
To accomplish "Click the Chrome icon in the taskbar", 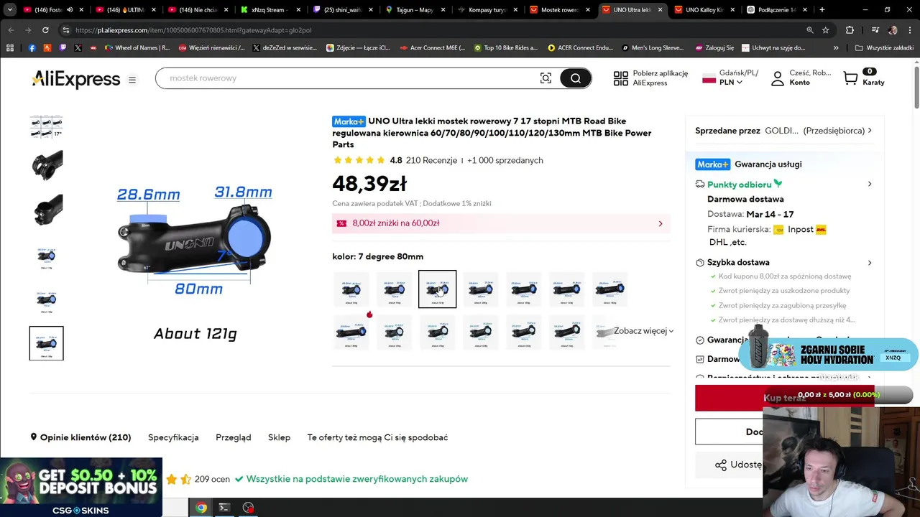I will point(201,508).
